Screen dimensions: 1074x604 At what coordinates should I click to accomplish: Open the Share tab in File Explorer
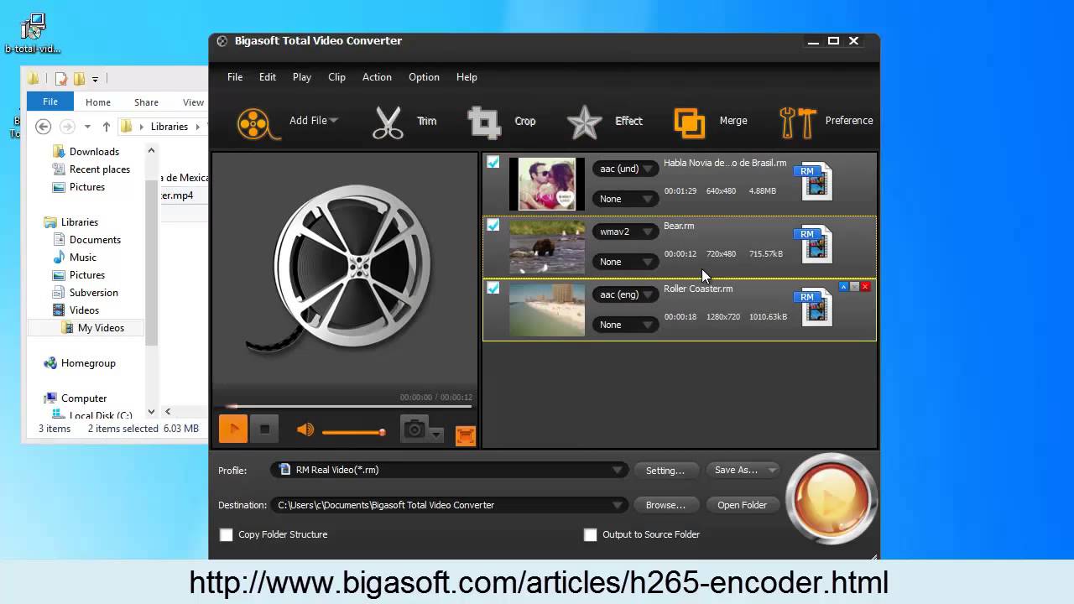pyautogui.click(x=146, y=102)
